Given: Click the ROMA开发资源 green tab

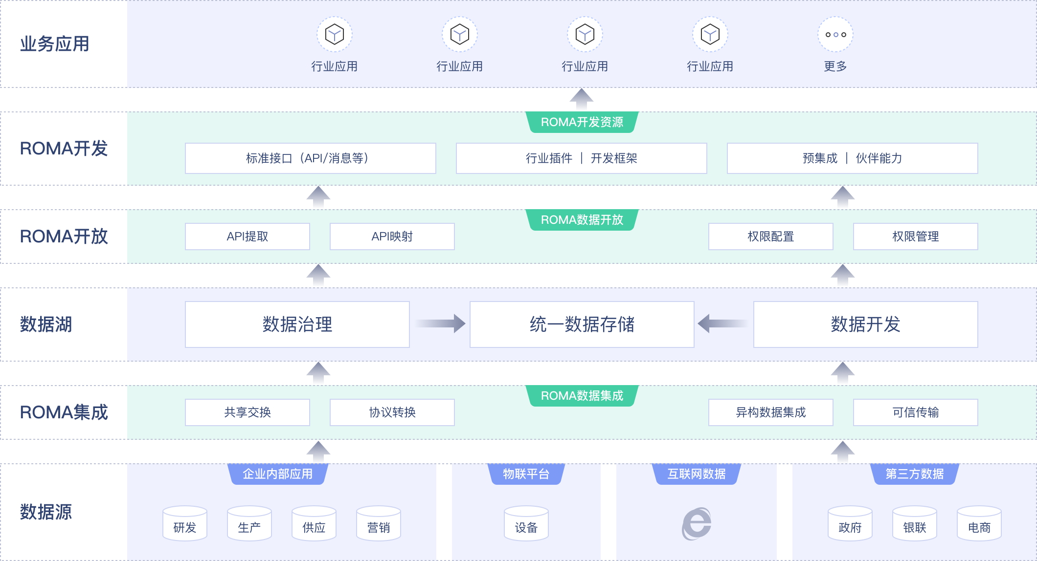Looking at the screenshot, I should coord(582,122).
